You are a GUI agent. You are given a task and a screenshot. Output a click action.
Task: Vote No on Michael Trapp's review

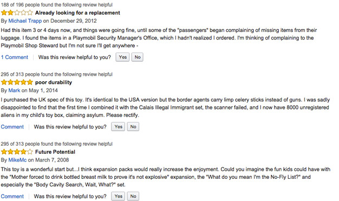[138, 57]
